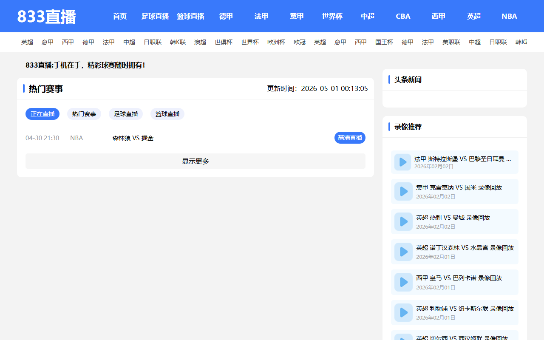Go to 世俱杯 in the league bar
This screenshot has width=544, height=340.
tap(224, 42)
